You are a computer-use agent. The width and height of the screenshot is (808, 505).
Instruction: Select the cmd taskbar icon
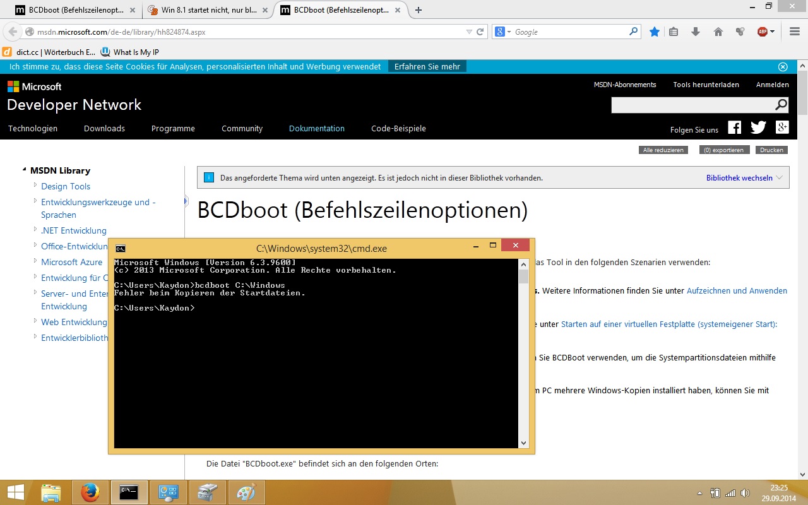click(x=129, y=492)
